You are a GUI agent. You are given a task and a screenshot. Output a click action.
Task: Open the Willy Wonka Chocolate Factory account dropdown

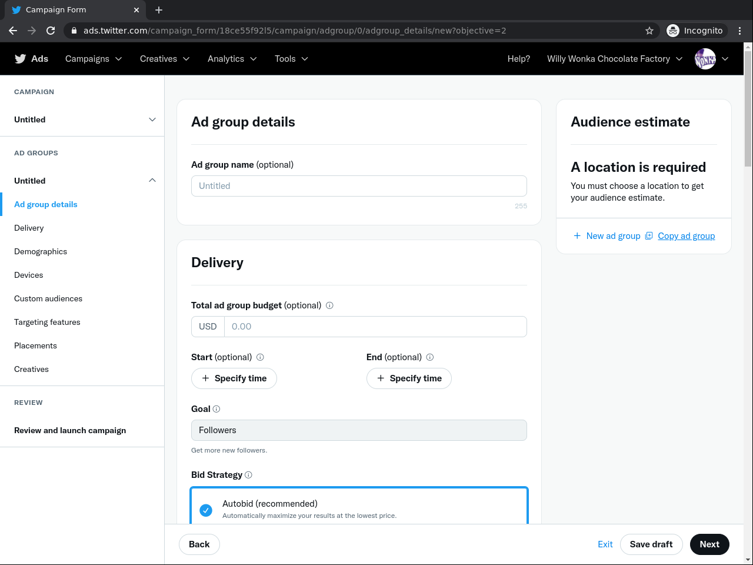(615, 59)
